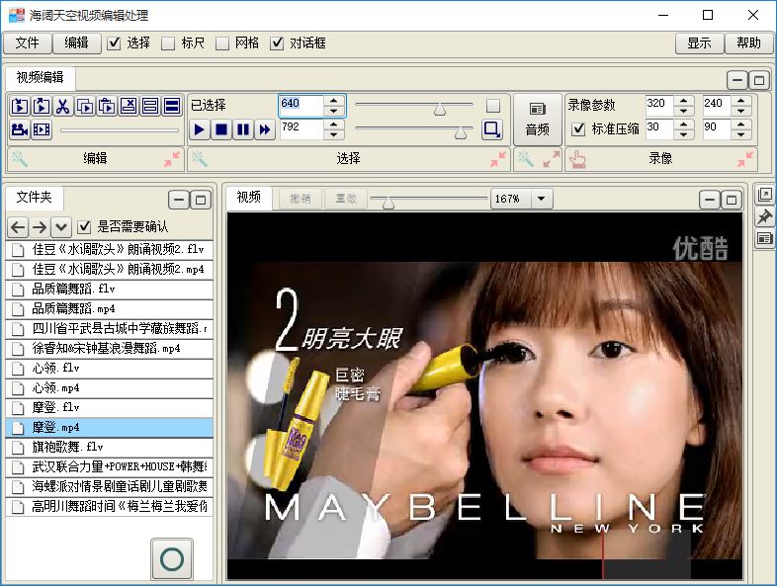The height and width of the screenshot is (586, 777).
Task: Click the copy clip icon
Action: (x=85, y=106)
